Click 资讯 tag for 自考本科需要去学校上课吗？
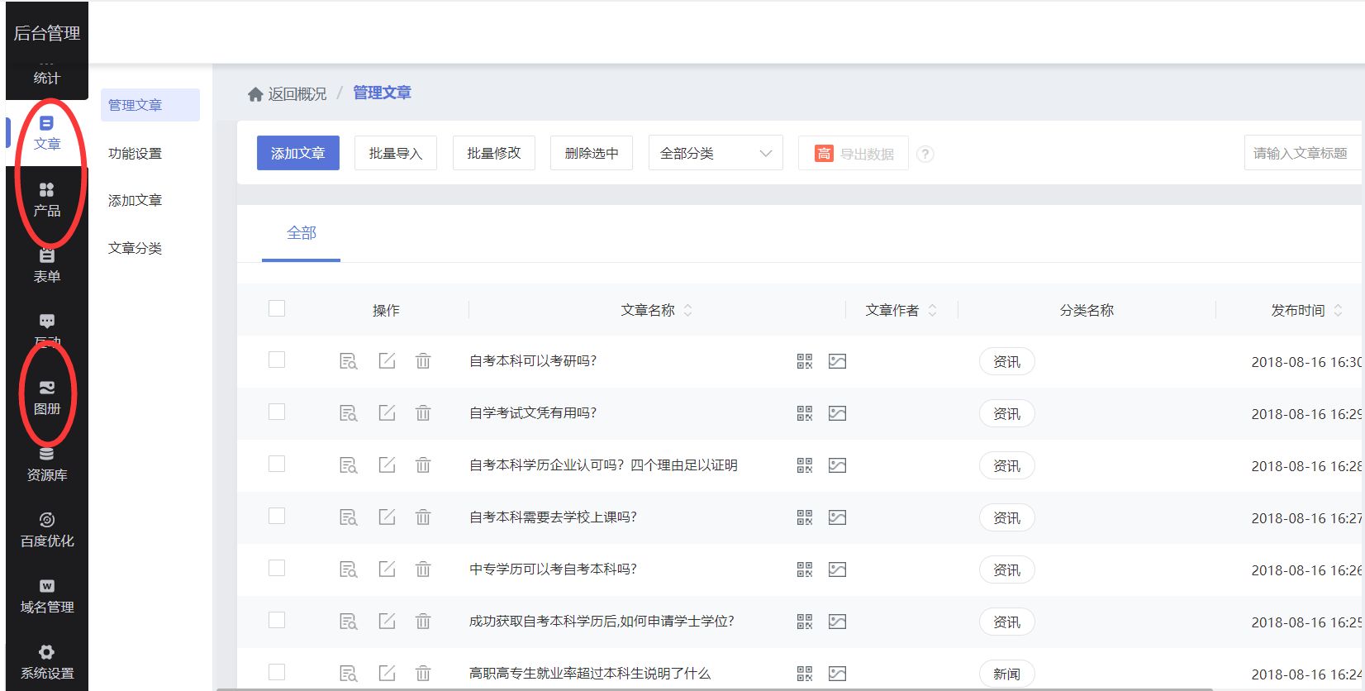 pyautogui.click(x=1006, y=518)
